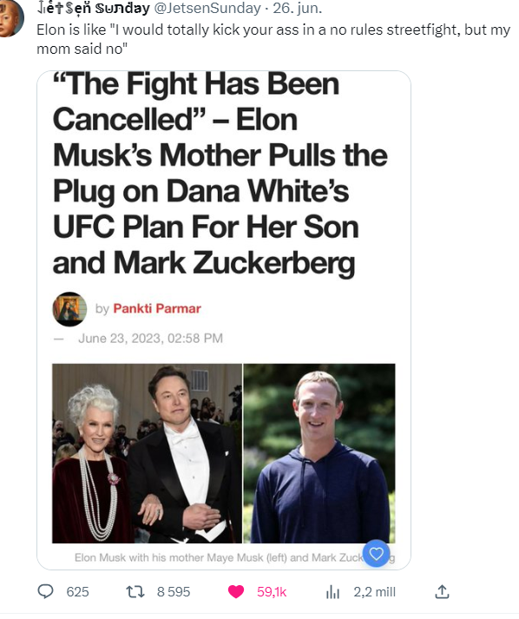Screen dimensions: 519x619
Task: Click the 8 595 retweets count
Action: [174, 592]
